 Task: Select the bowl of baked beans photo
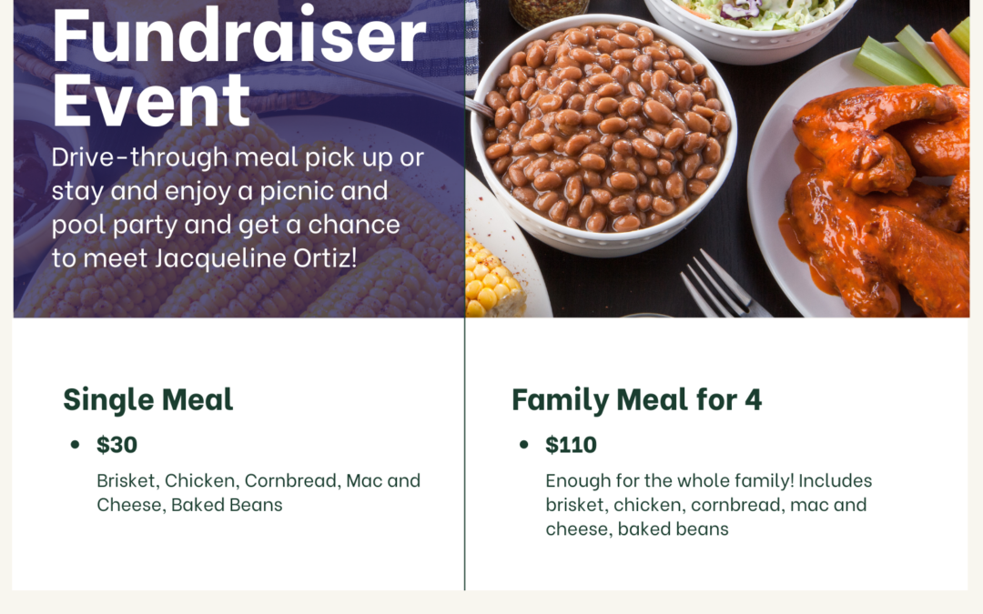click(x=604, y=137)
